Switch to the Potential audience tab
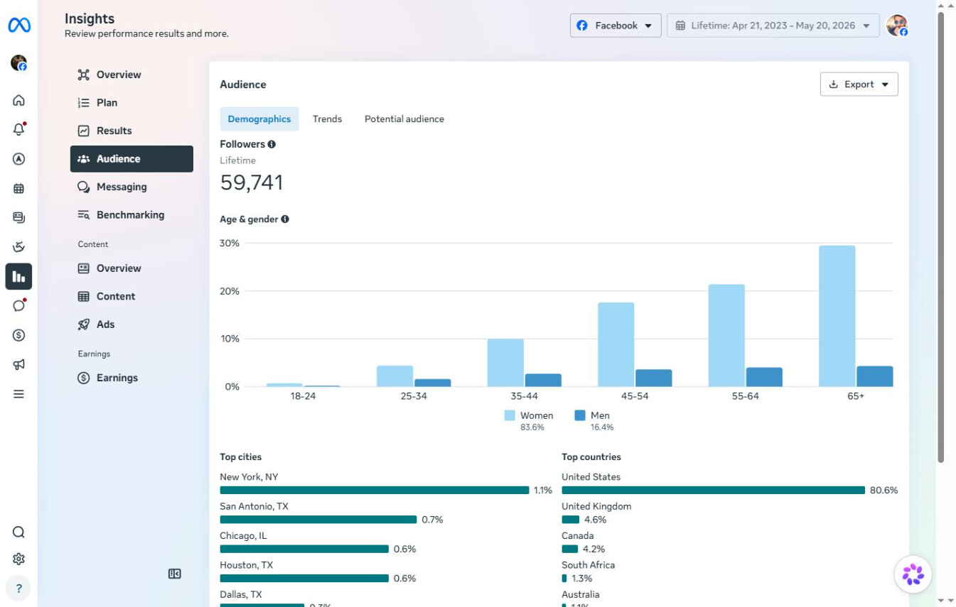 click(x=404, y=119)
